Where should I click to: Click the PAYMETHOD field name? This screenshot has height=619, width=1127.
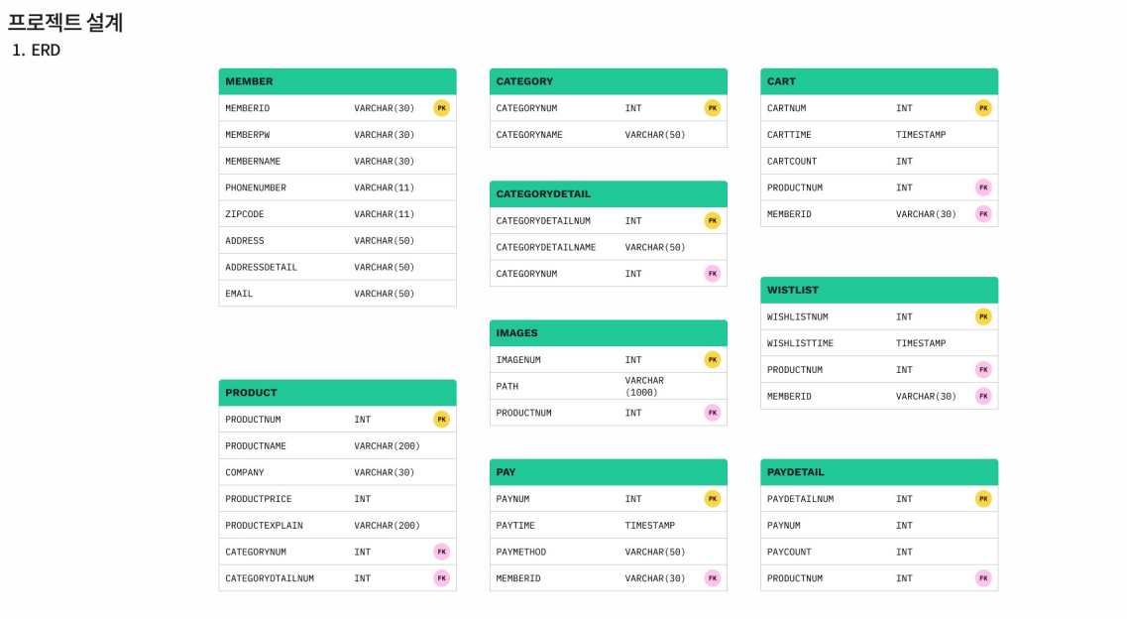[x=521, y=553]
